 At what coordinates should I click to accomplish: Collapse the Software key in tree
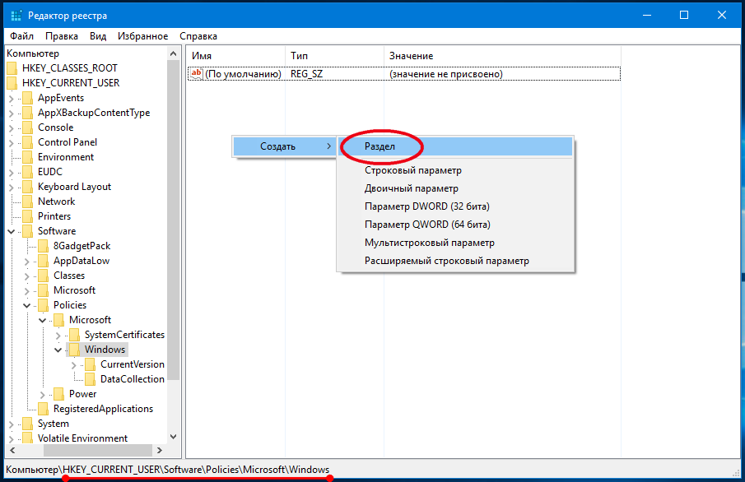click(x=11, y=231)
